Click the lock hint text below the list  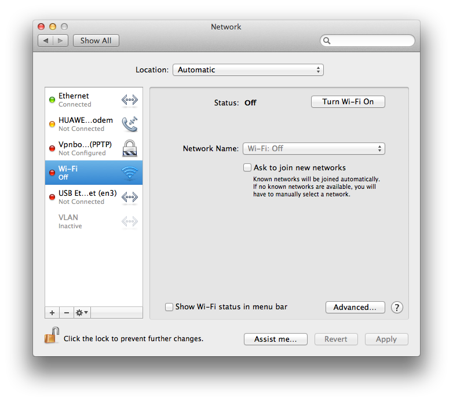tap(133, 338)
